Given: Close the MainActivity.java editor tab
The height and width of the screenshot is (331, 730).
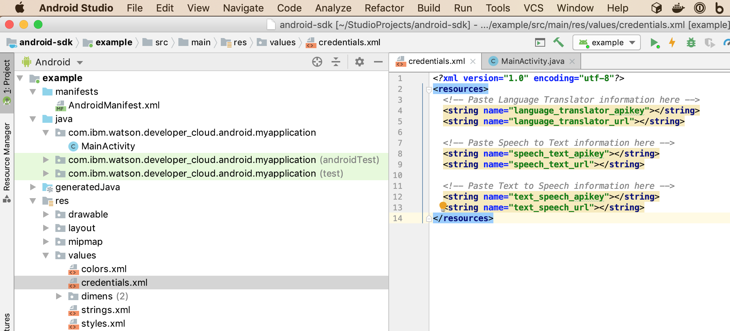Looking at the screenshot, I should pos(572,61).
